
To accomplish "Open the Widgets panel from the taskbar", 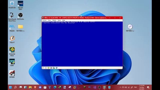I will pyautogui.click(x=25, y=87).
